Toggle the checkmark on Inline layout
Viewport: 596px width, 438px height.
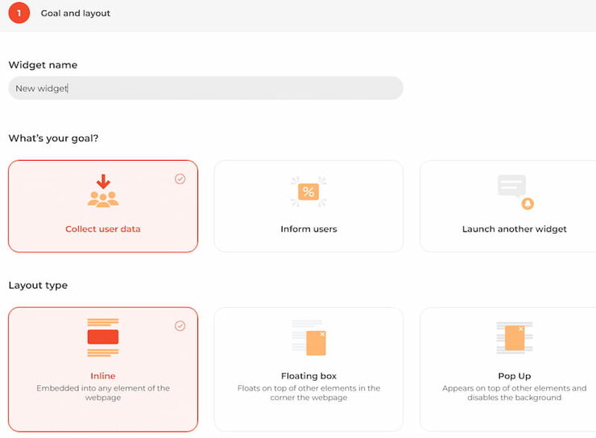pos(180,326)
